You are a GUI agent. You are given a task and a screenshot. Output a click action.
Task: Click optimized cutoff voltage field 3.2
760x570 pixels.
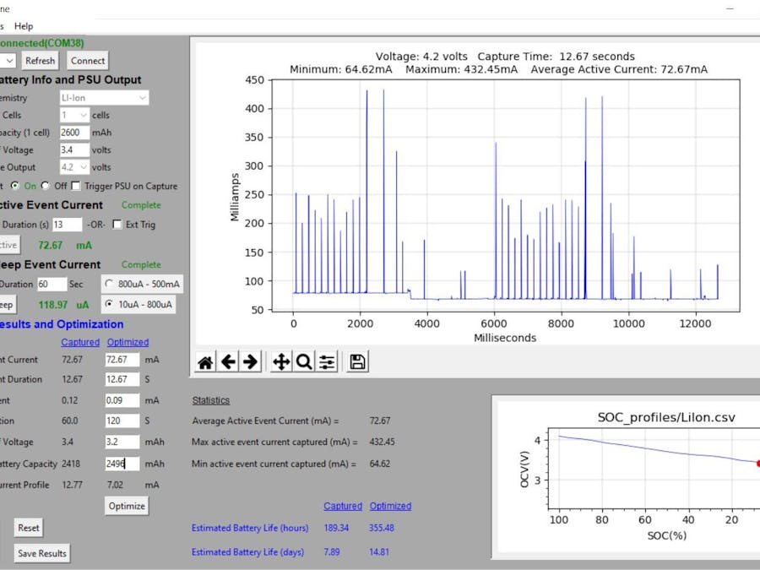[122, 442]
